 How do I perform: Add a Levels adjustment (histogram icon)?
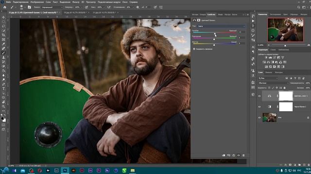(270, 58)
